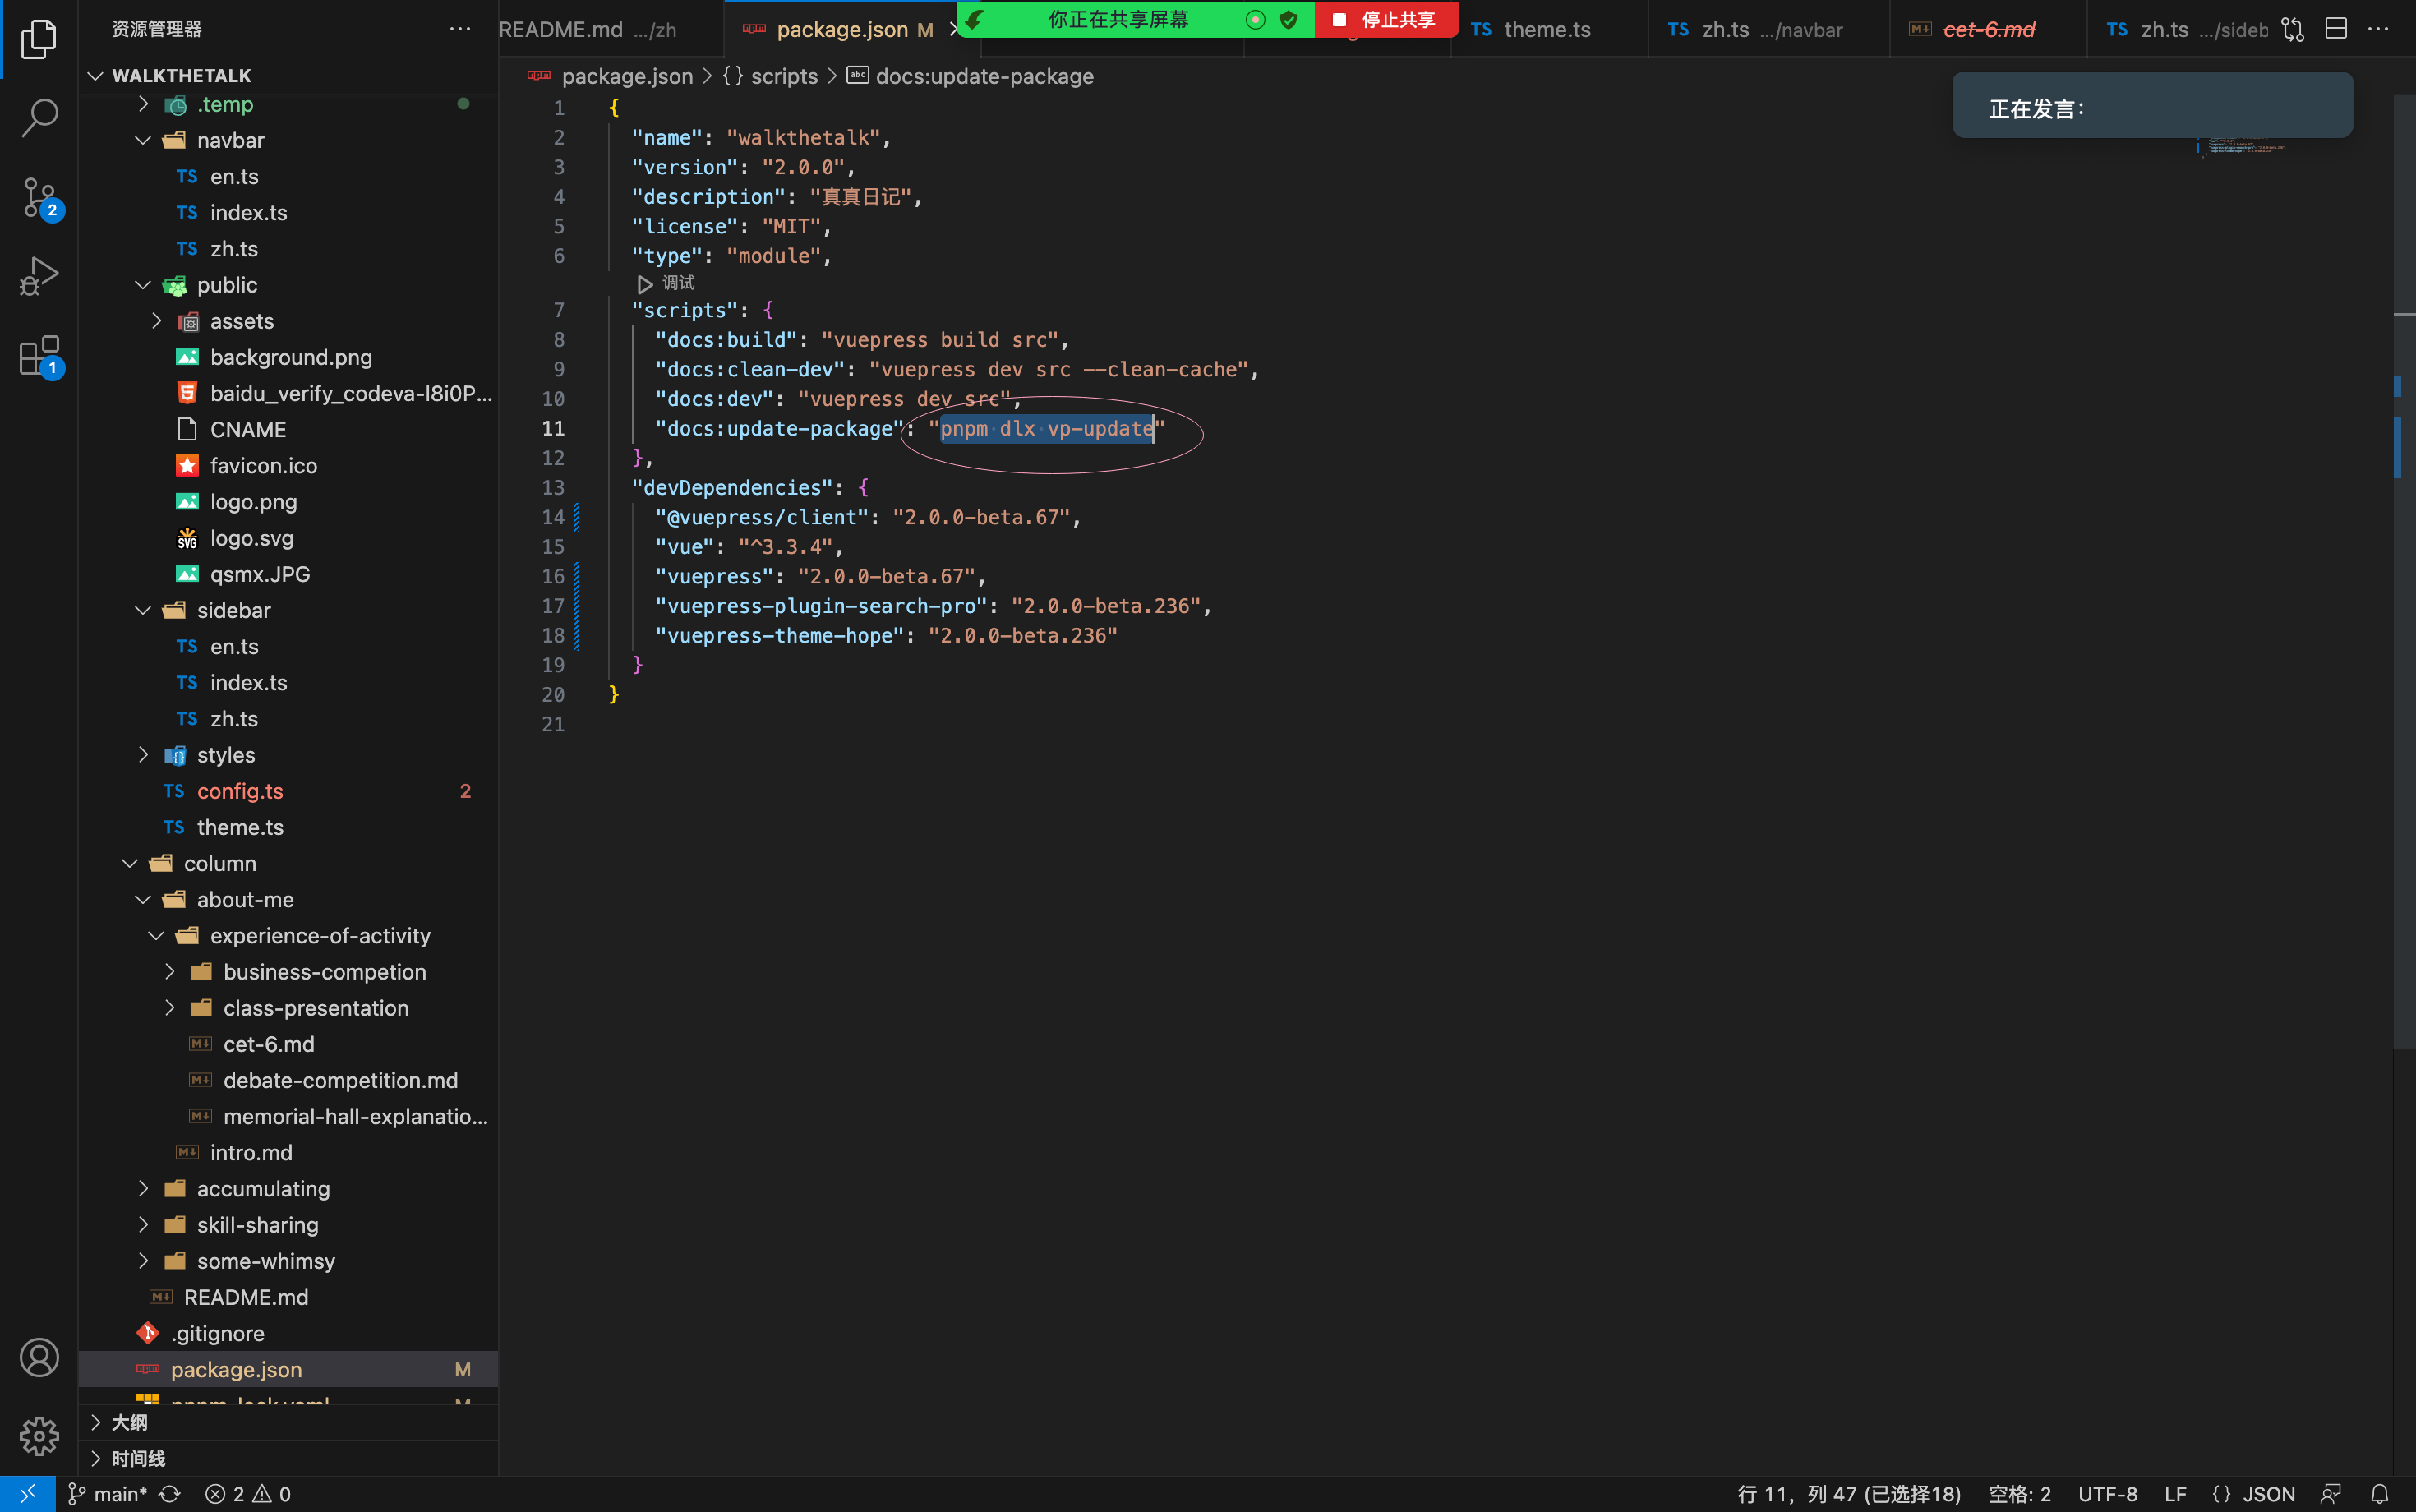Click the main* git branch indicator
This screenshot has height=1512, width=2416.
click(x=107, y=1494)
